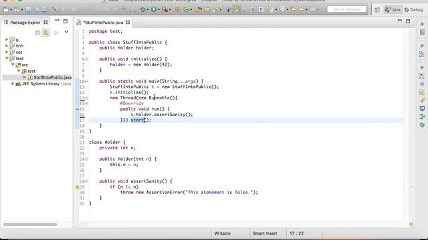Switch to the Java perspective
This screenshot has height=240, width=428.
393,9
